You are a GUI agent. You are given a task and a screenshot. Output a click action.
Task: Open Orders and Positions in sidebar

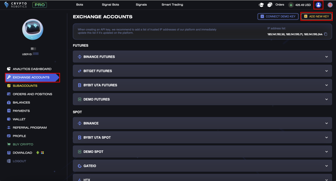pyautogui.click(x=32, y=94)
